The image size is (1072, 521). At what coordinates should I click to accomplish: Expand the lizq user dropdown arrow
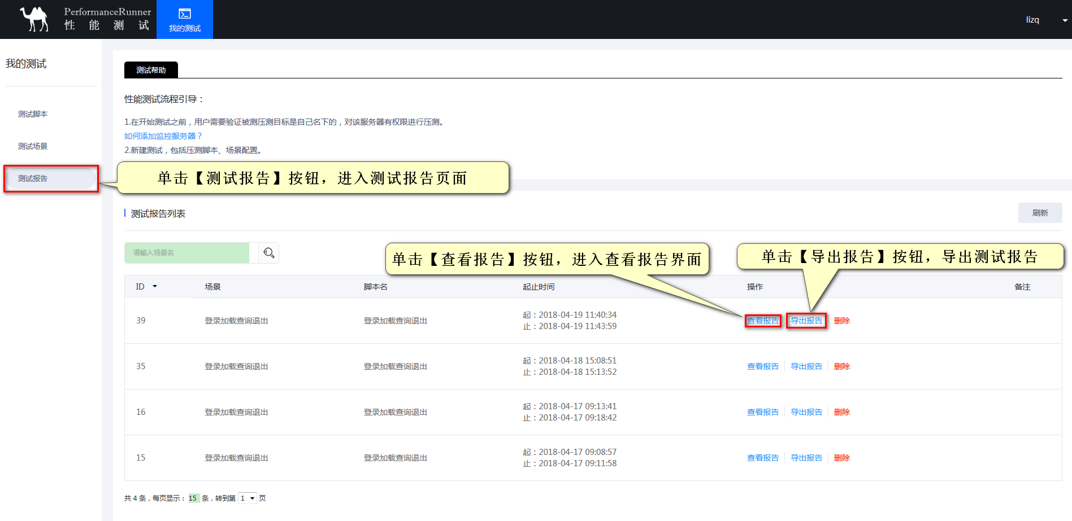1065,20
